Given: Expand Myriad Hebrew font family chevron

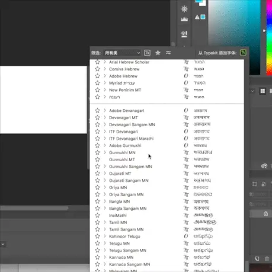Looking at the screenshot, I should pyautogui.click(x=105, y=83).
